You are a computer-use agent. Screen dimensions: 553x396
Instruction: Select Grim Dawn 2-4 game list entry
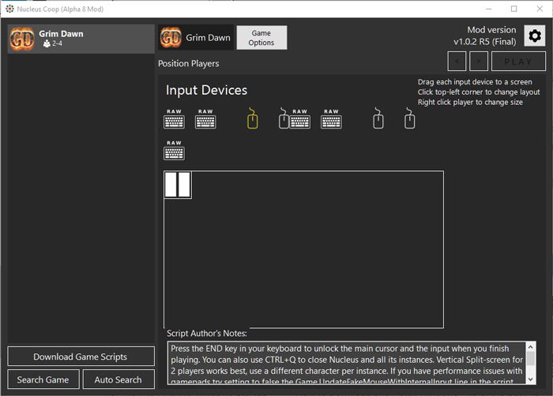click(x=81, y=39)
